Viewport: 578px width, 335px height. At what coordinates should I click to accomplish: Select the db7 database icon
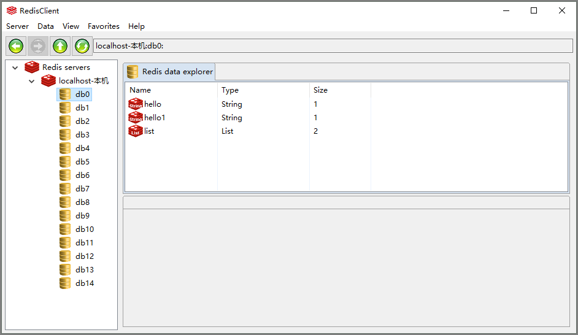point(65,189)
